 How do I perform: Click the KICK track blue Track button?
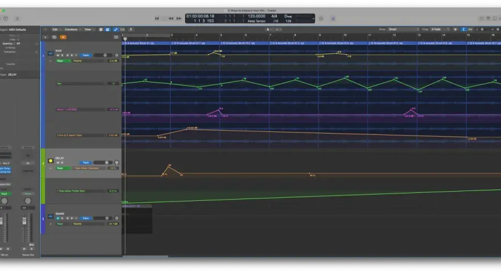pos(85,55)
